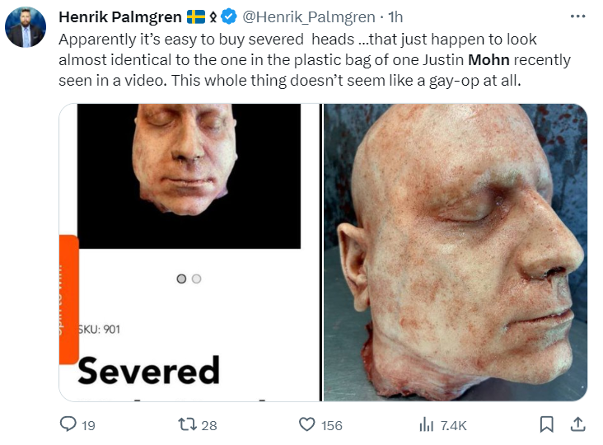Click the Swedish flag emoji

coord(196,17)
